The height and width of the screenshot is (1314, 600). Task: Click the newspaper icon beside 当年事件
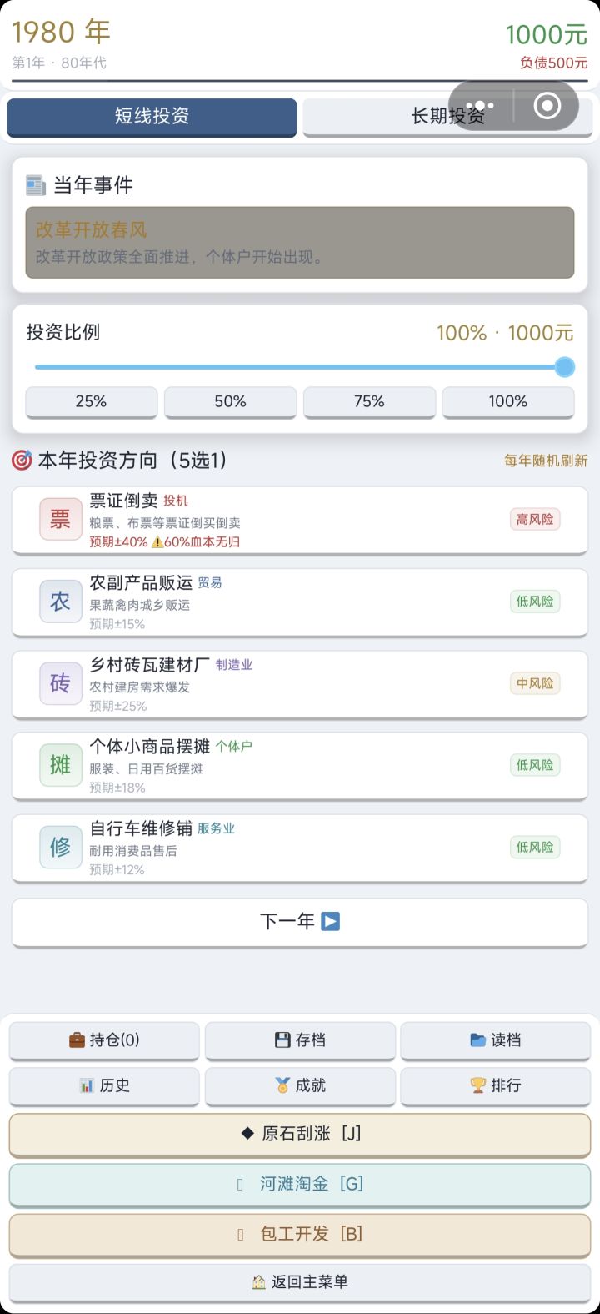click(x=36, y=185)
